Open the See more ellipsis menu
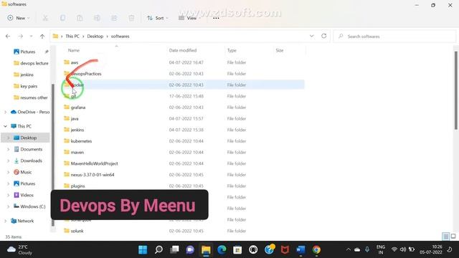The image size is (459, 258). click(216, 18)
